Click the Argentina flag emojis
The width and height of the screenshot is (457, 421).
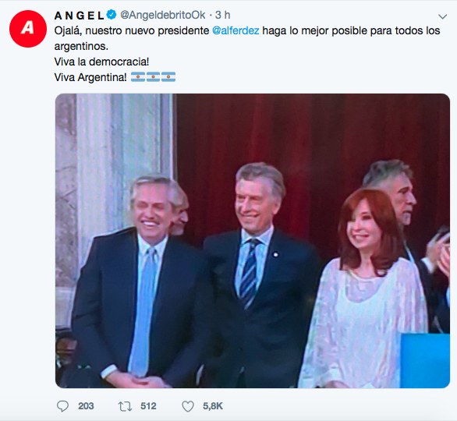point(153,77)
